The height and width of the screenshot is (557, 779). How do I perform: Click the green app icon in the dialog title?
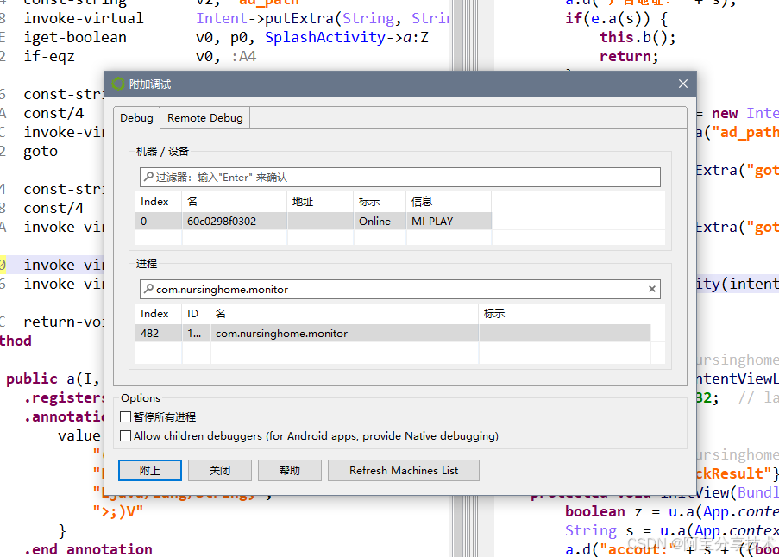[x=118, y=84]
